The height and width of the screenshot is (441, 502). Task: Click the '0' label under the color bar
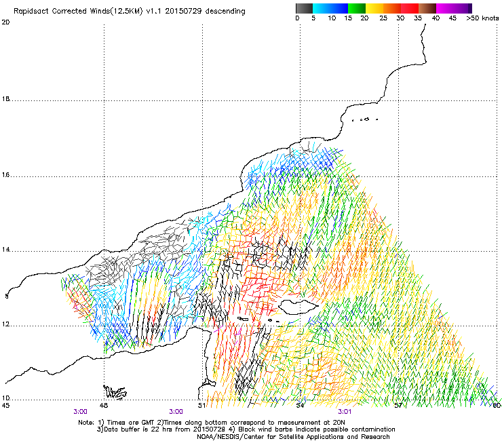click(x=297, y=18)
